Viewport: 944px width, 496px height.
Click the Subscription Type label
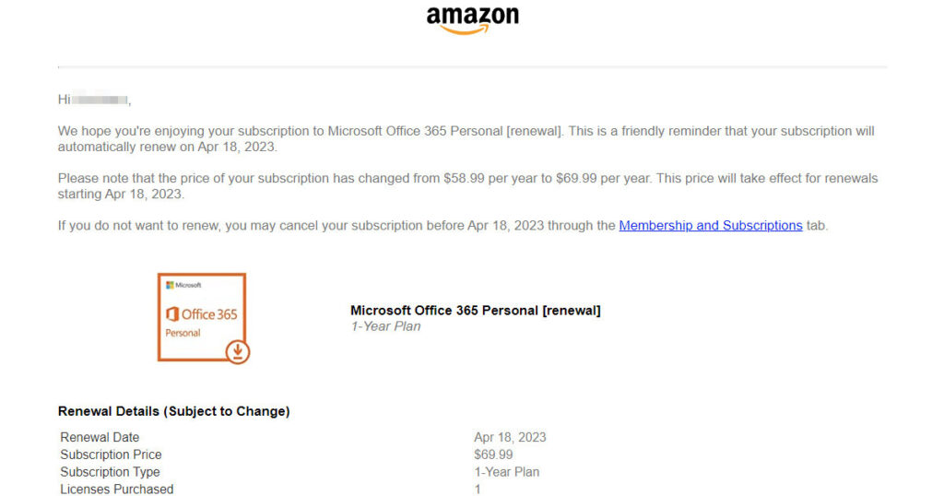coord(110,473)
